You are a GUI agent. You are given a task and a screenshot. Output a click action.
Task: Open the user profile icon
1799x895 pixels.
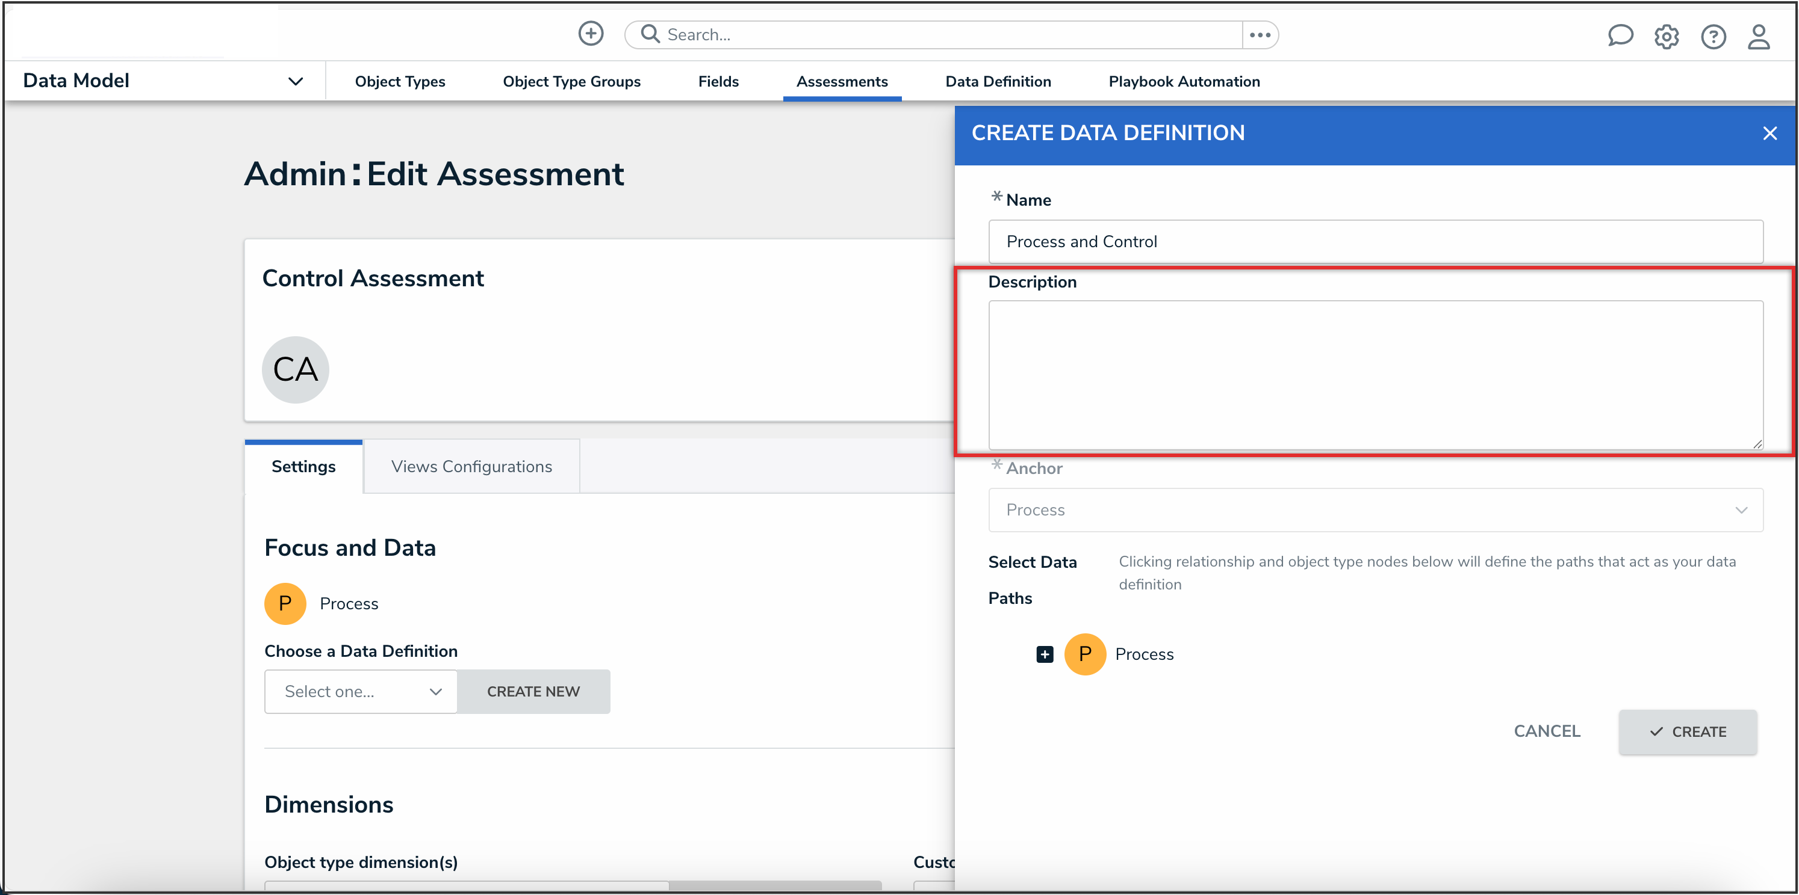pos(1759,36)
